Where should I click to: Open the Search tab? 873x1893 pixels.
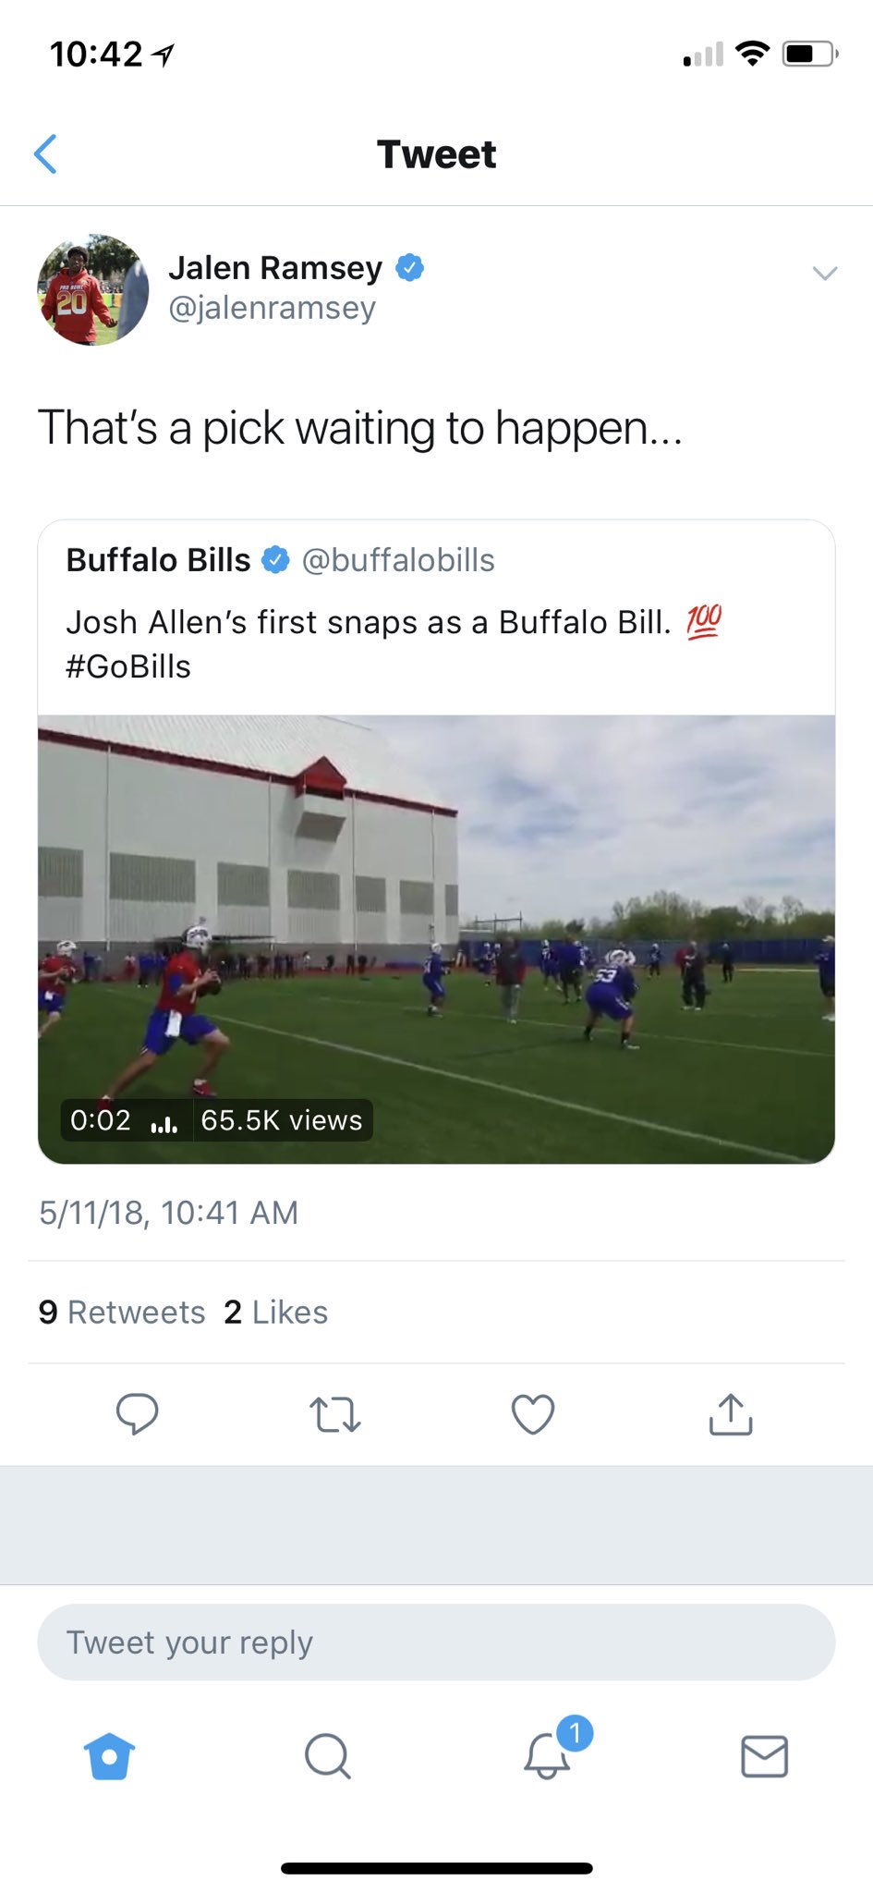[327, 1756]
